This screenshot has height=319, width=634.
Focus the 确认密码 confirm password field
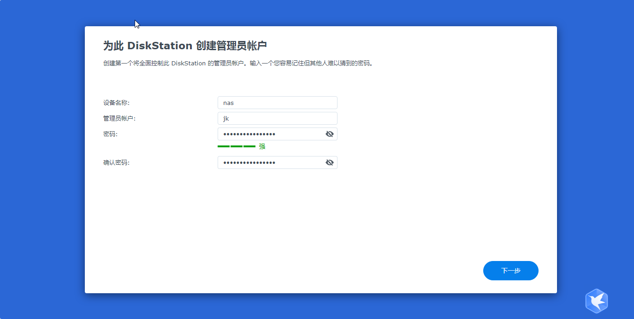point(277,162)
